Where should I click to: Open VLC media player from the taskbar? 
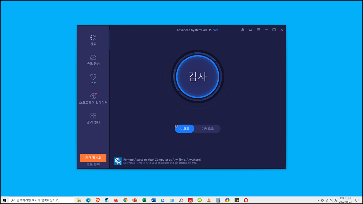[209, 200]
